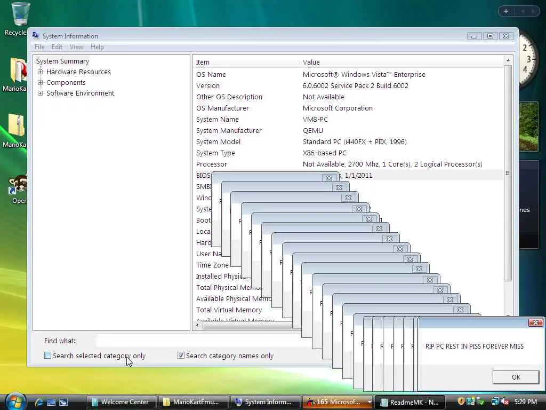546x410 pixels.
Task: Click OK on the RIP PC dialog
Action: (x=516, y=377)
